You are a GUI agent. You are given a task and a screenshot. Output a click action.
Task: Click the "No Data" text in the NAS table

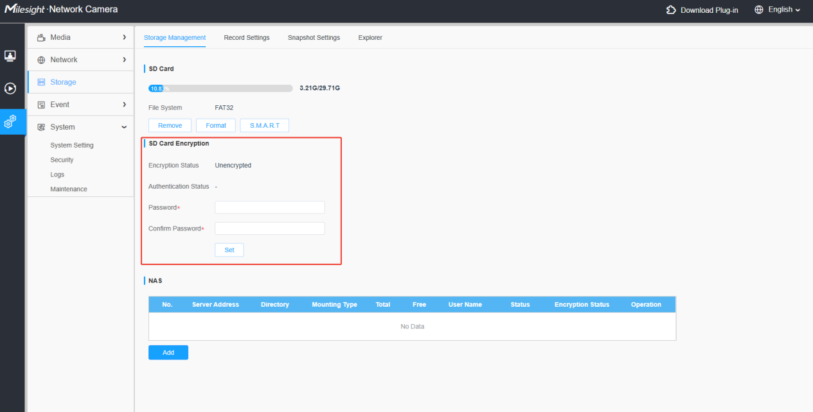tap(413, 327)
